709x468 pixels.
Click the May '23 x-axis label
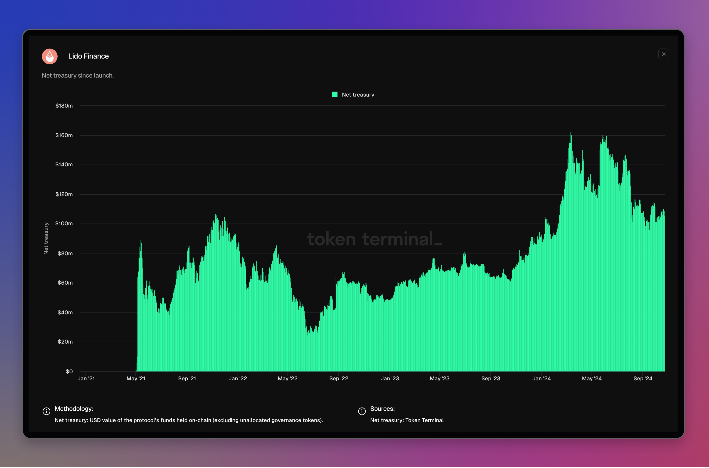pyautogui.click(x=439, y=379)
